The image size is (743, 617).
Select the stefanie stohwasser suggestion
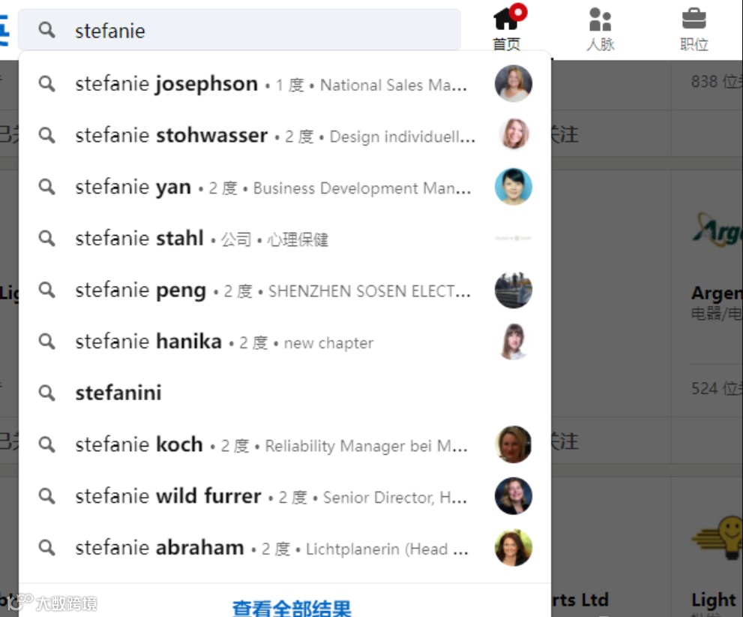tap(285, 135)
